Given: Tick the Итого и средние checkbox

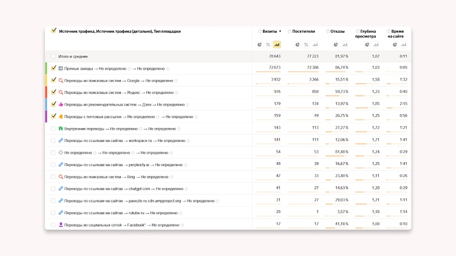Looking at the screenshot, I should pyautogui.click(x=53, y=56).
